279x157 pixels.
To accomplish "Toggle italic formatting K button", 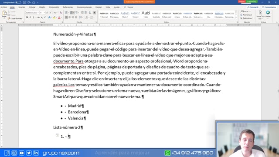I will click(30, 17).
